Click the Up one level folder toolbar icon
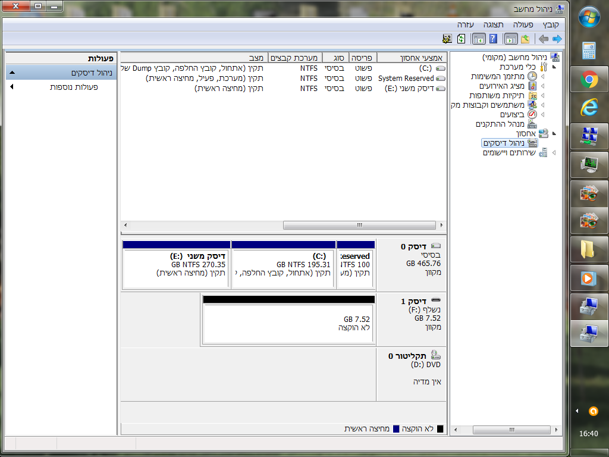 [525, 39]
